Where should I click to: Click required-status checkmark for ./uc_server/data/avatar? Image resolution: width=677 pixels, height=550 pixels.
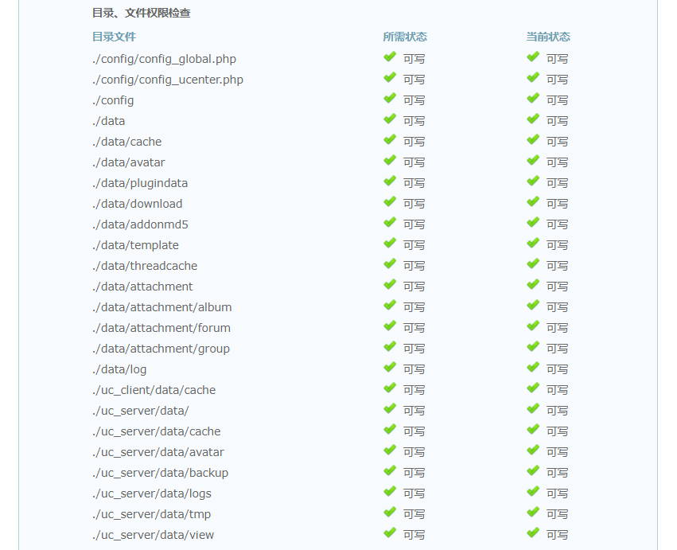click(x=390, y=451)
